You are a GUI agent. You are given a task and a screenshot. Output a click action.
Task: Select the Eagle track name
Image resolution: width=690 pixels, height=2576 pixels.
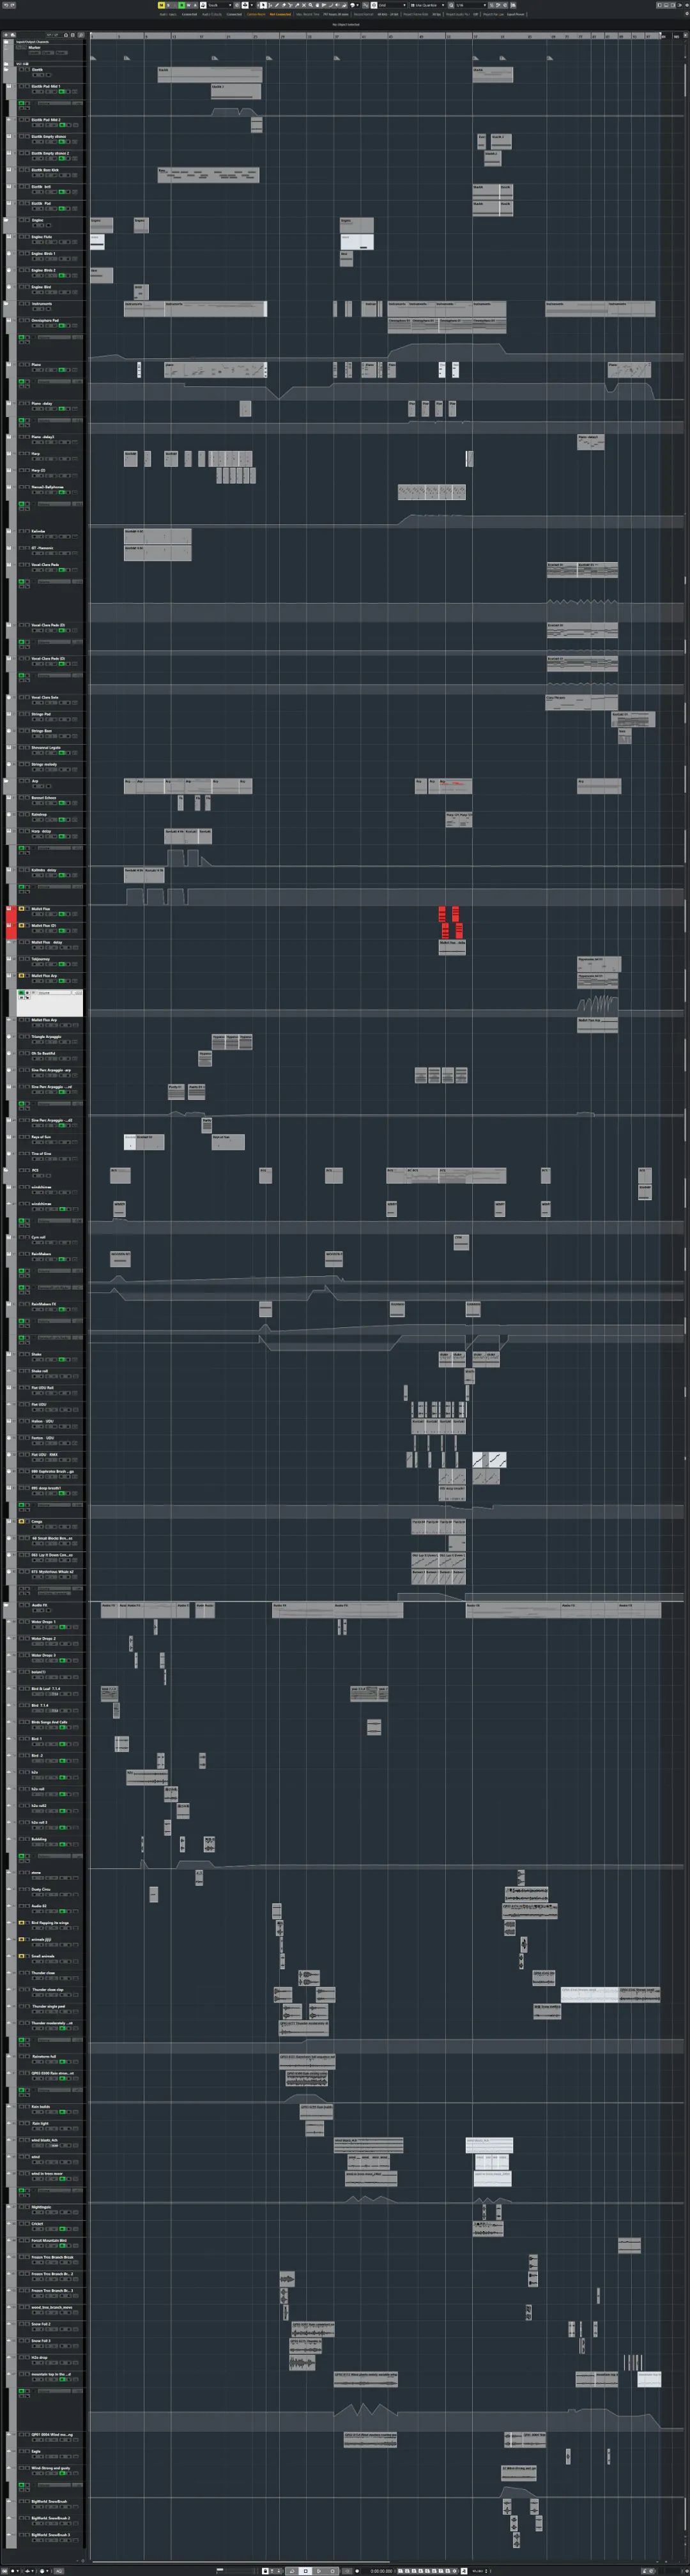36,2451
